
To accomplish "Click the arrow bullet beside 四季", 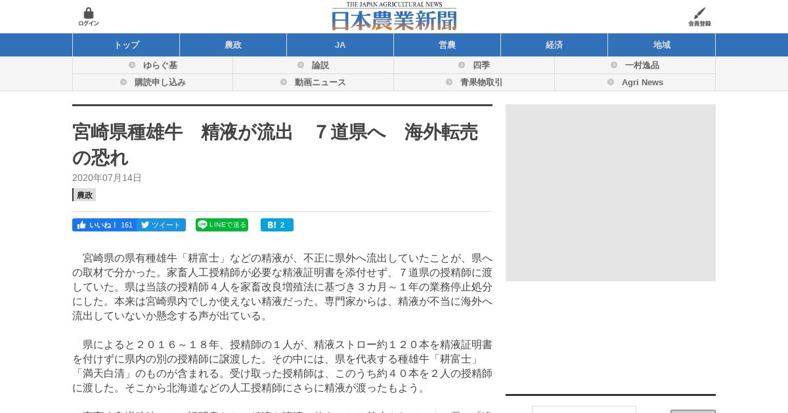I will (462, 65).
